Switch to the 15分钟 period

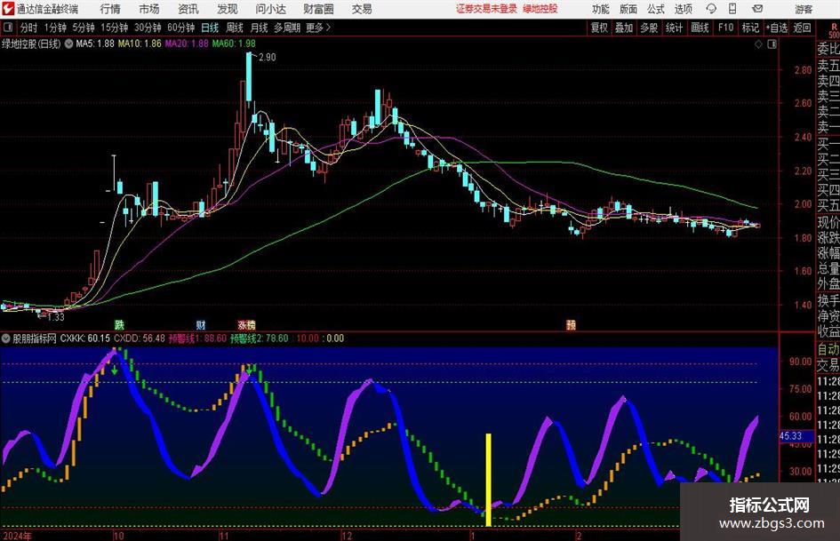pyautogui.click(x=114, y=28)
